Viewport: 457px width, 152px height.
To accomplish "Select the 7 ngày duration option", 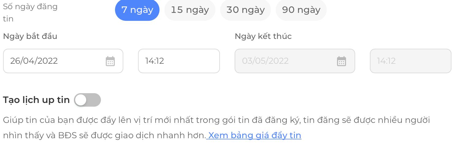I will pos(137,10).
